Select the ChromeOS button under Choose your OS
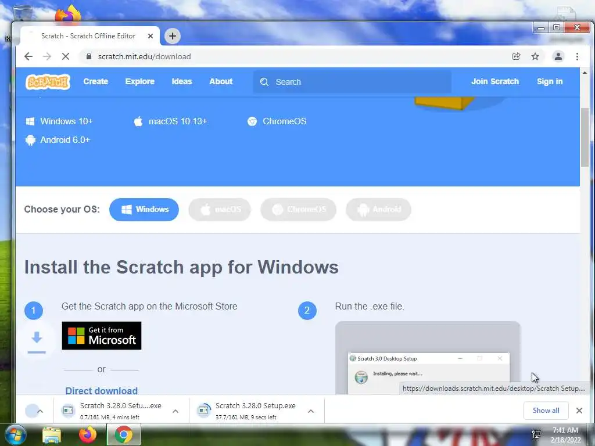This screenshot has width=595, height=446. (298, 209)
